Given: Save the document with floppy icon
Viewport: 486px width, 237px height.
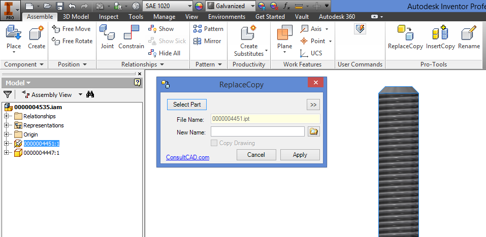Looking at the screenshot, I should (x=60, y=6).
